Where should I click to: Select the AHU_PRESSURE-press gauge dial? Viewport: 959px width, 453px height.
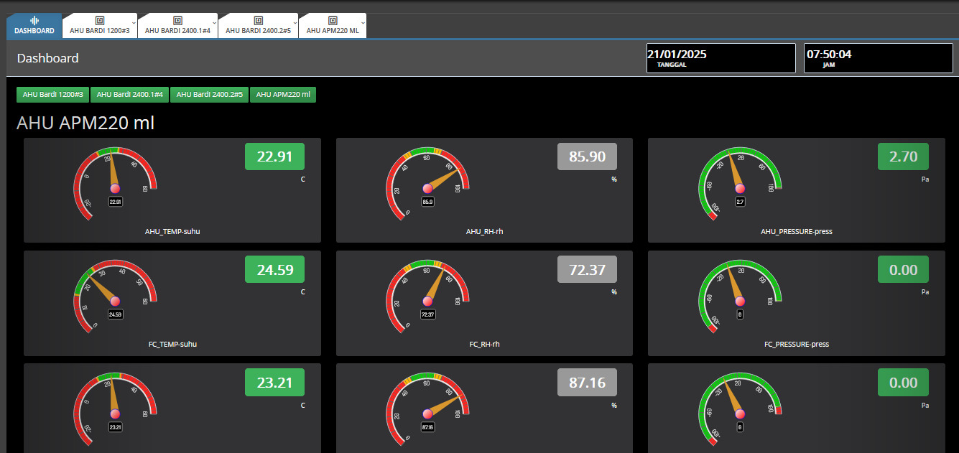point(740,183)
